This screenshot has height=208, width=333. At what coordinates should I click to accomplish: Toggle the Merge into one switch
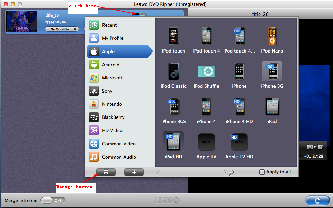click(x=53, y=200)
